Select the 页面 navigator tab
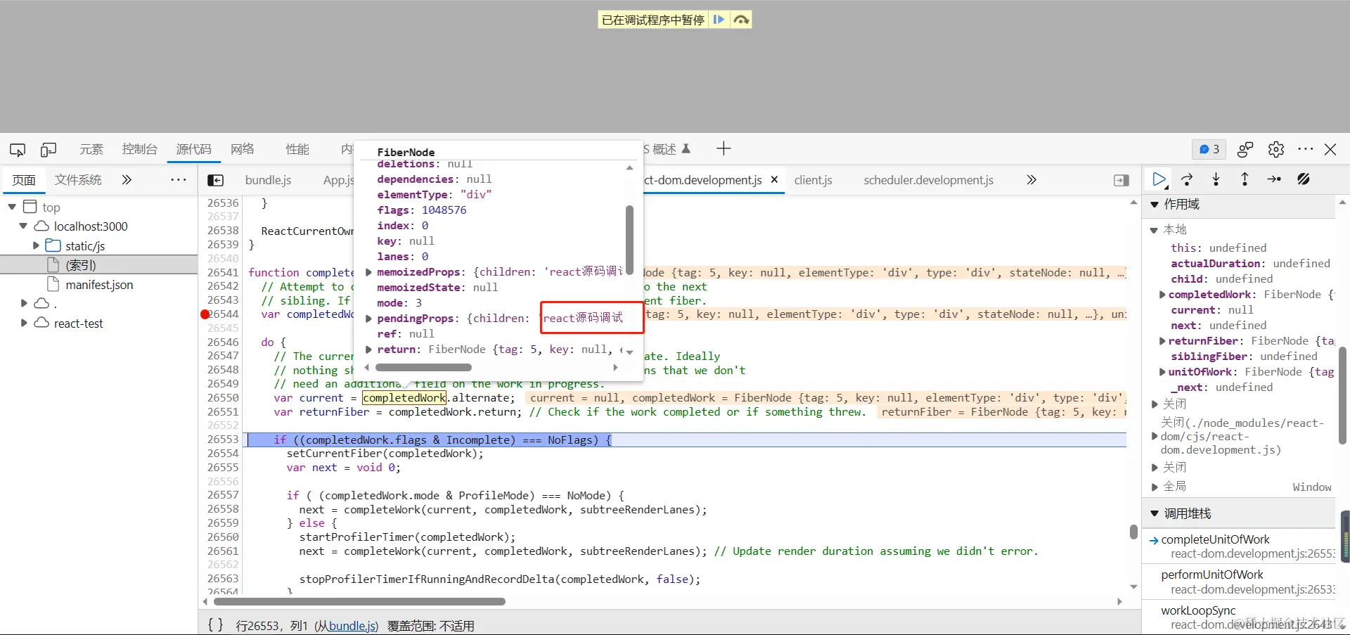 pyautogui.click(x=24, y=180)
